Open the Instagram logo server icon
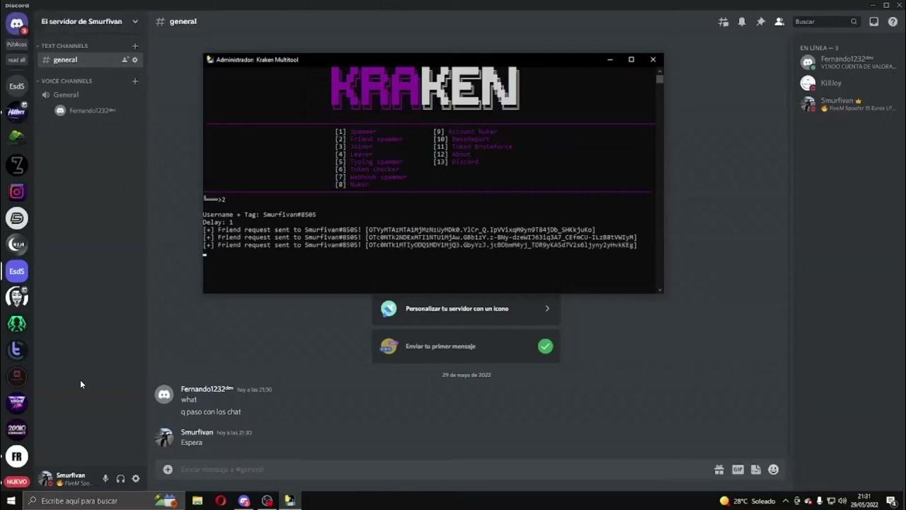Image resolution: width=906 pixels, height=510 pixels. (16, 192)
